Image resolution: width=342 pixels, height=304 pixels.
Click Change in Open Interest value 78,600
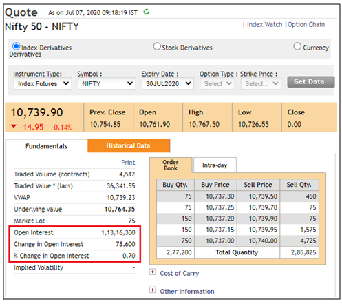(x=125, y=244)
